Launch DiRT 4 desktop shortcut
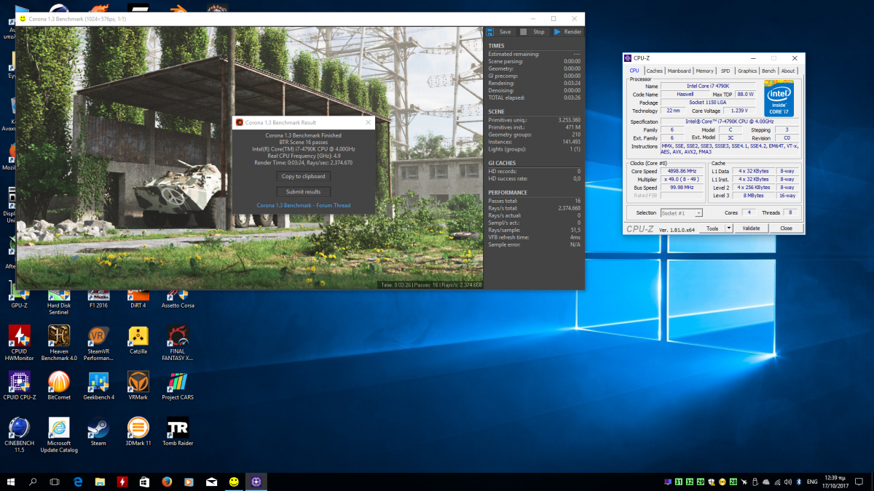Viewport: 874px width, 491px height. pos(138,295)
